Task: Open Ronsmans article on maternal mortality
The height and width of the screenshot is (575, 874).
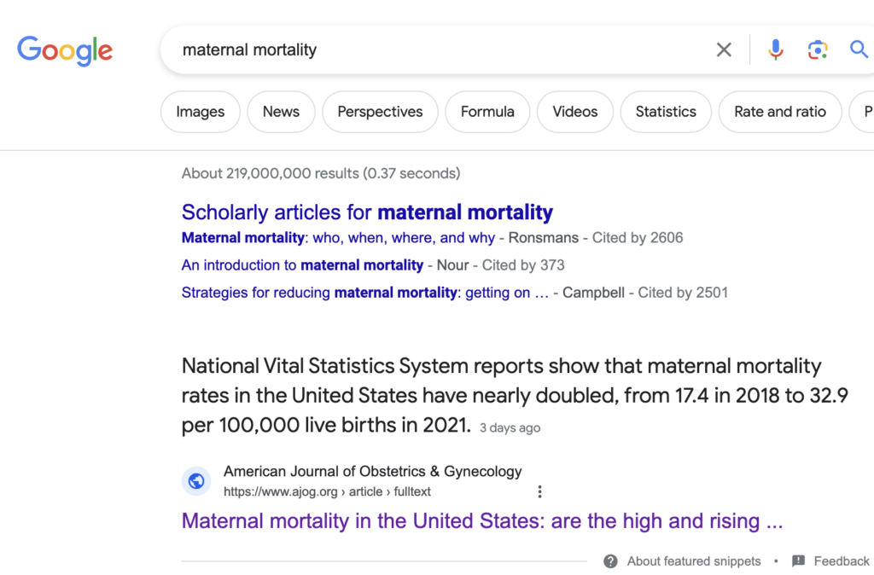Action: point(338,238)
